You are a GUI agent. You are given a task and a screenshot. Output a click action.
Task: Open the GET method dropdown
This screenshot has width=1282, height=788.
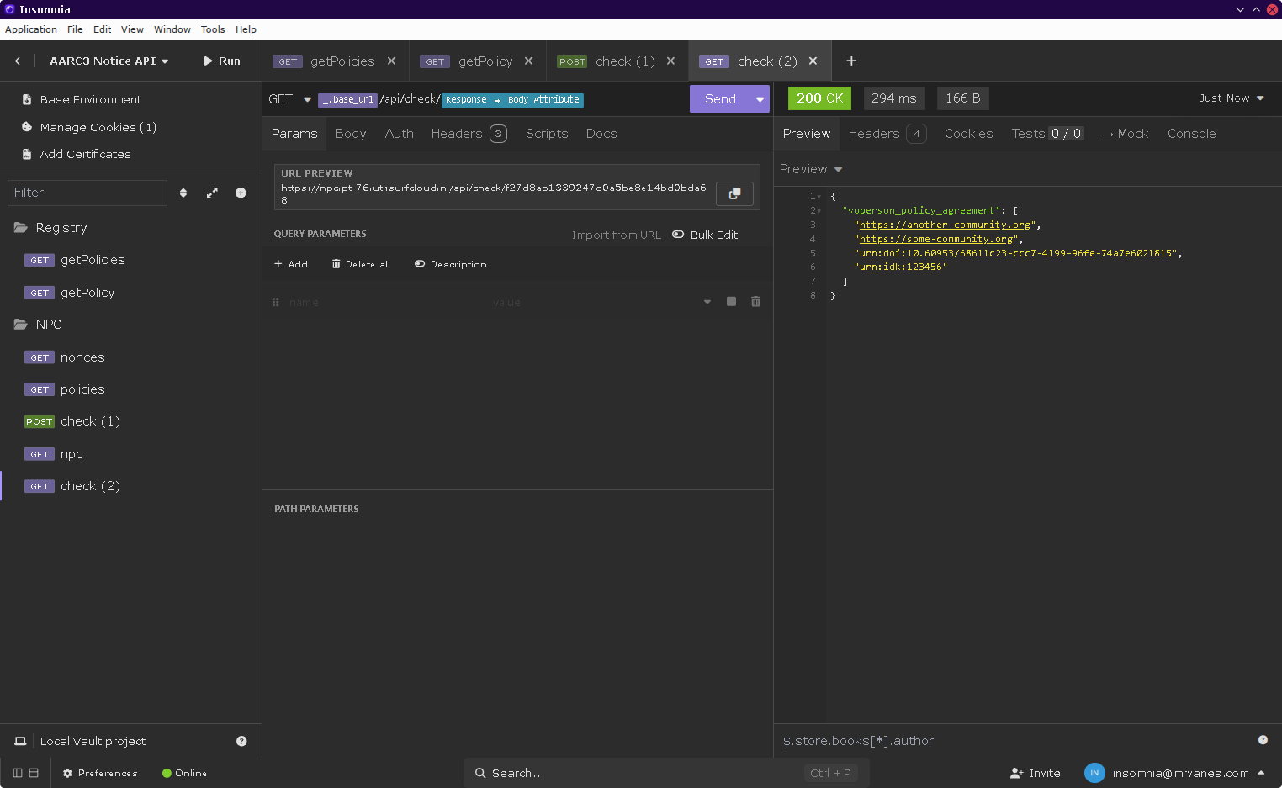click(289, 99)
